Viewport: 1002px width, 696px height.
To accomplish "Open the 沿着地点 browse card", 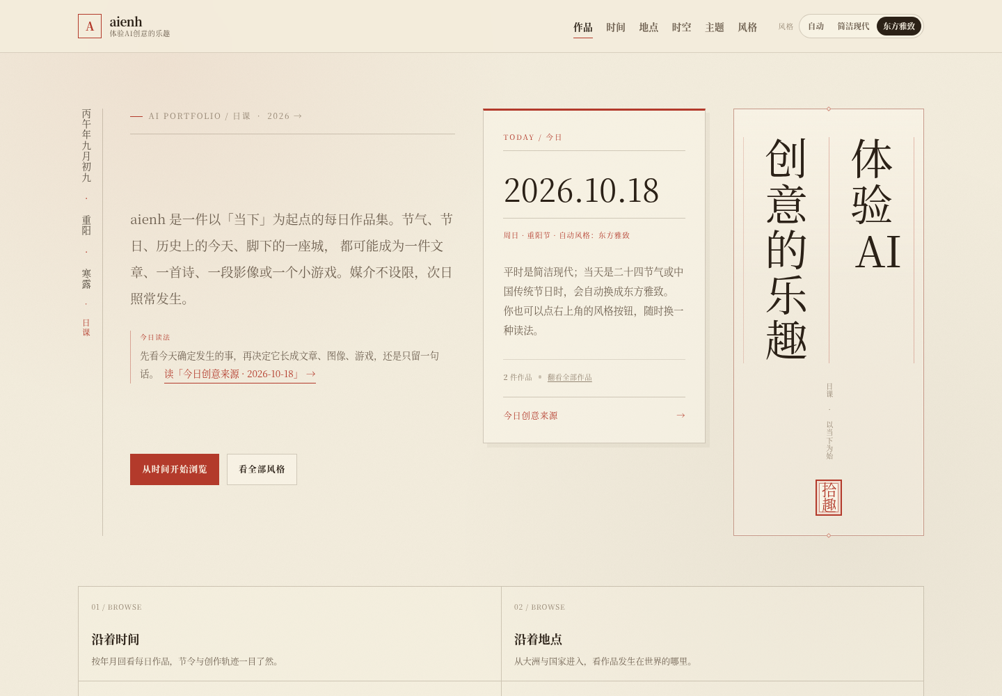I will (x=713, y=633).
